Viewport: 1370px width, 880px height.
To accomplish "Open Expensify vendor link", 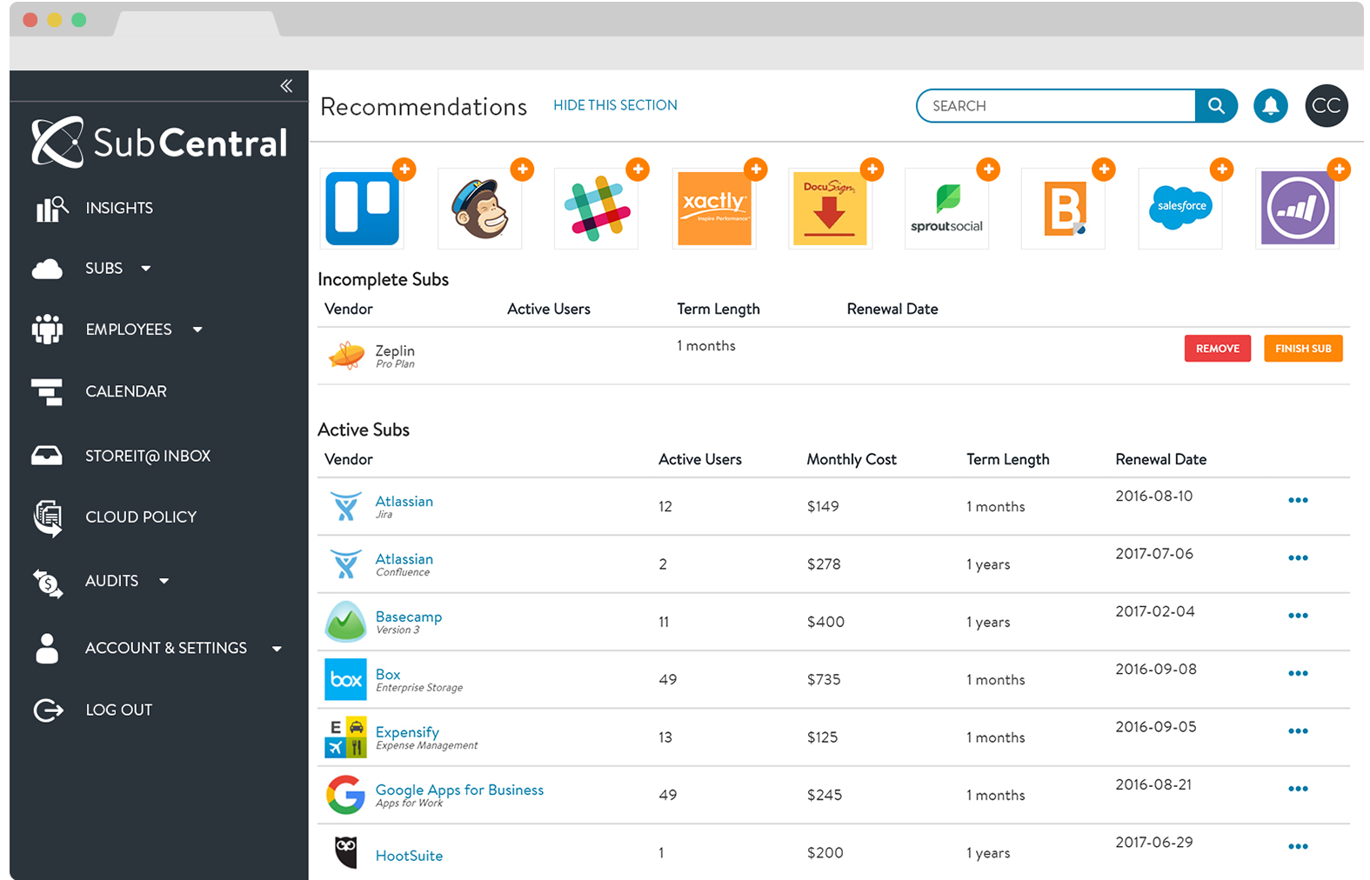I will (x=407, y=733).
